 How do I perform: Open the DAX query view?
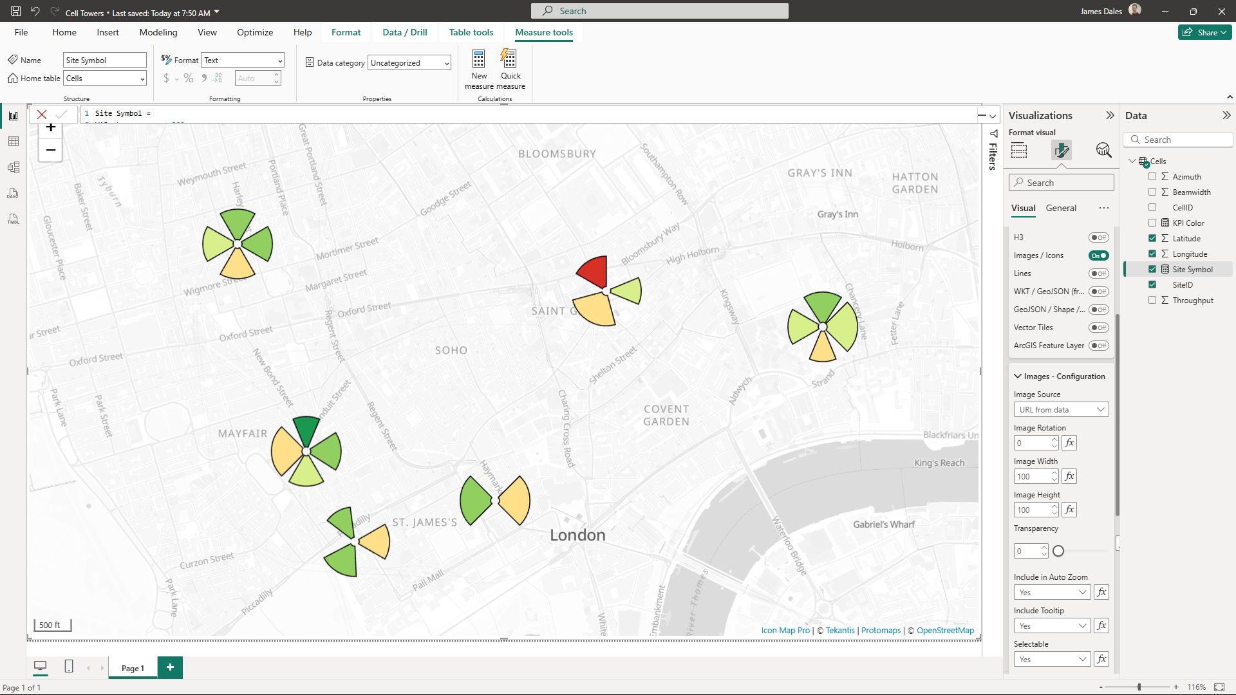13,193
